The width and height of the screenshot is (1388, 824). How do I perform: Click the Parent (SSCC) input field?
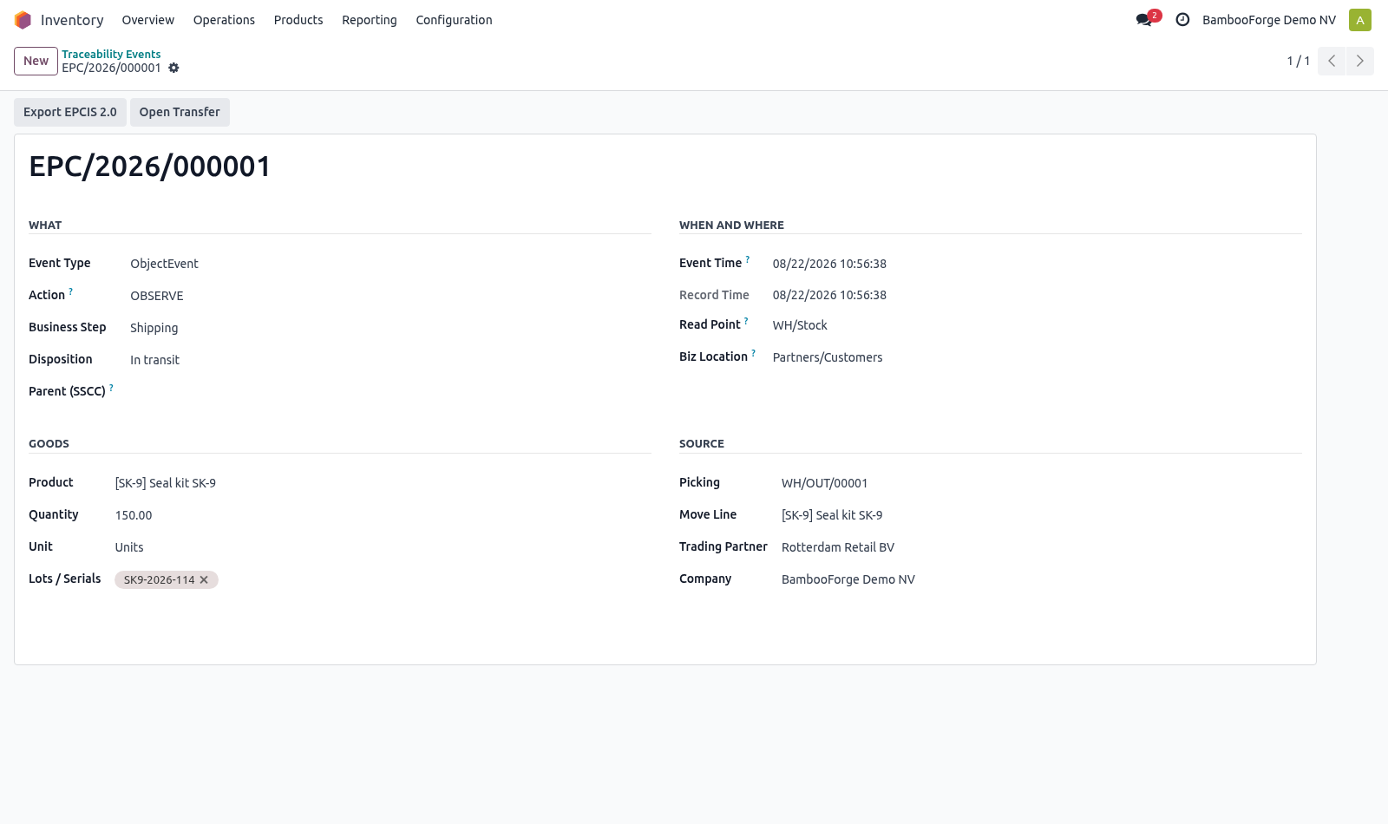(390, 392)
